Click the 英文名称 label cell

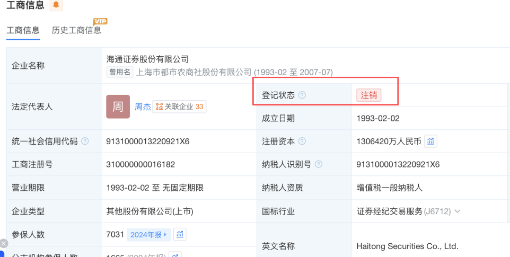(x=304, y=241)
